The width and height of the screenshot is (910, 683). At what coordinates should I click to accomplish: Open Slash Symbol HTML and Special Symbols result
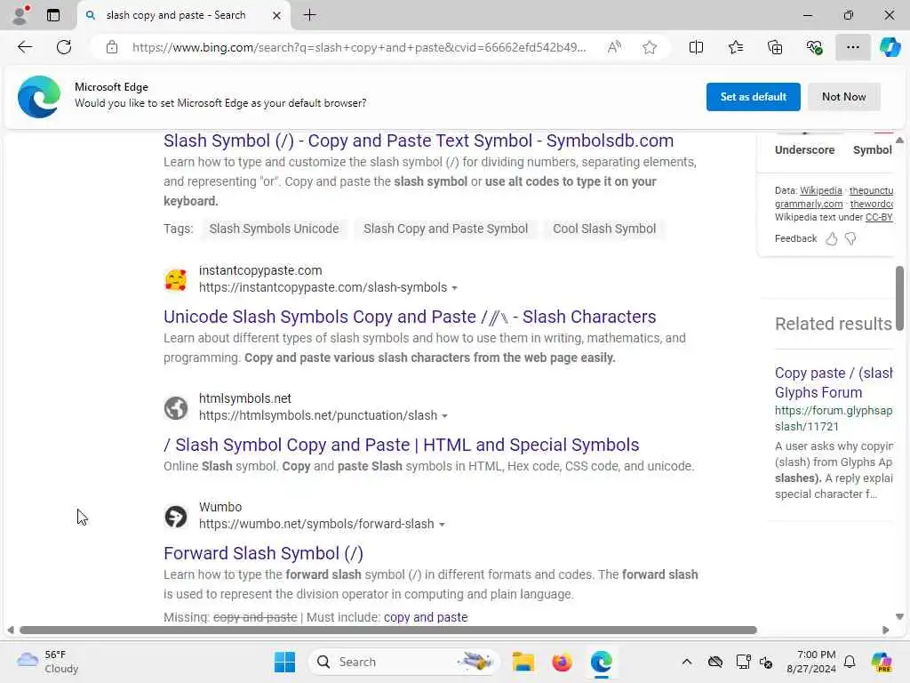click(x=401, y=445)
